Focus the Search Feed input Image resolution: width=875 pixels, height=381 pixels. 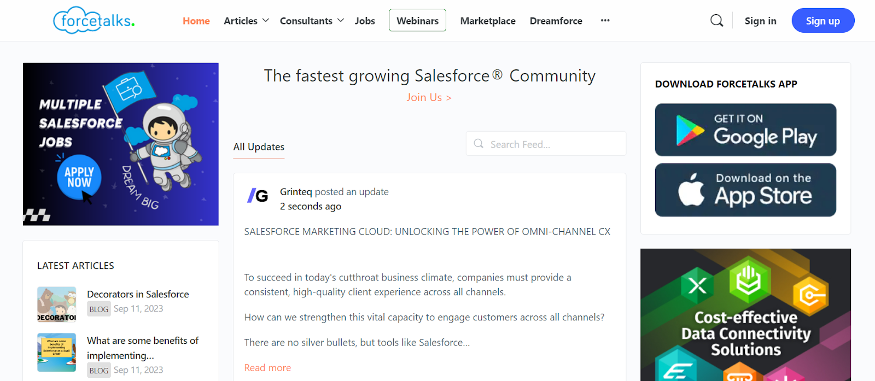[546, 144]
